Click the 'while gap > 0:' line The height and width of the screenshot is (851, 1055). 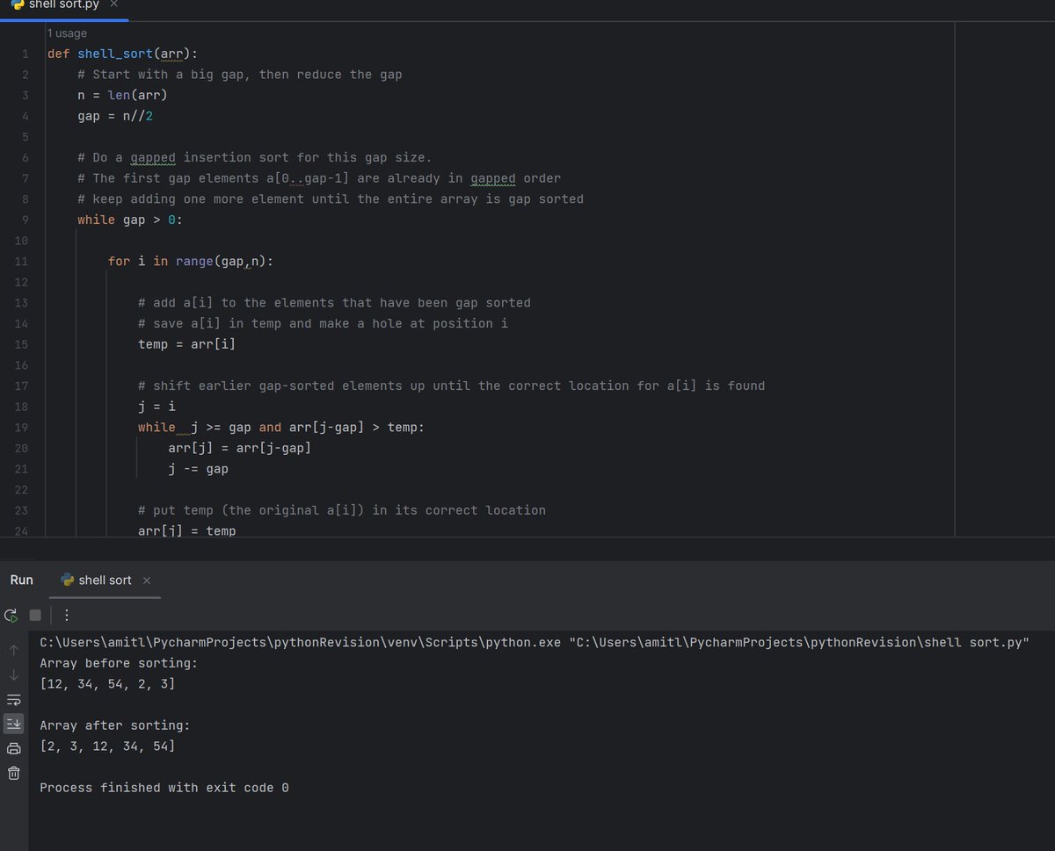(130, 220)
